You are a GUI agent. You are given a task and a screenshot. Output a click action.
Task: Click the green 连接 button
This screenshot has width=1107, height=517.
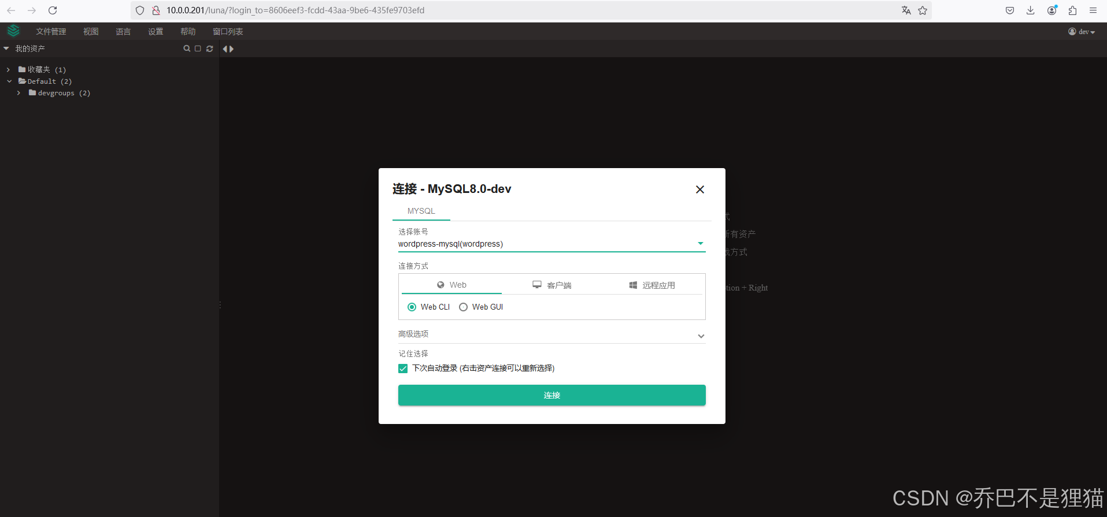[x=551, y=395]
